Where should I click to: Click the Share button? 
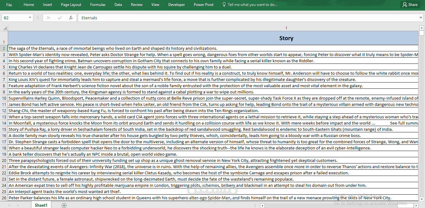click(x=410, y=5)
